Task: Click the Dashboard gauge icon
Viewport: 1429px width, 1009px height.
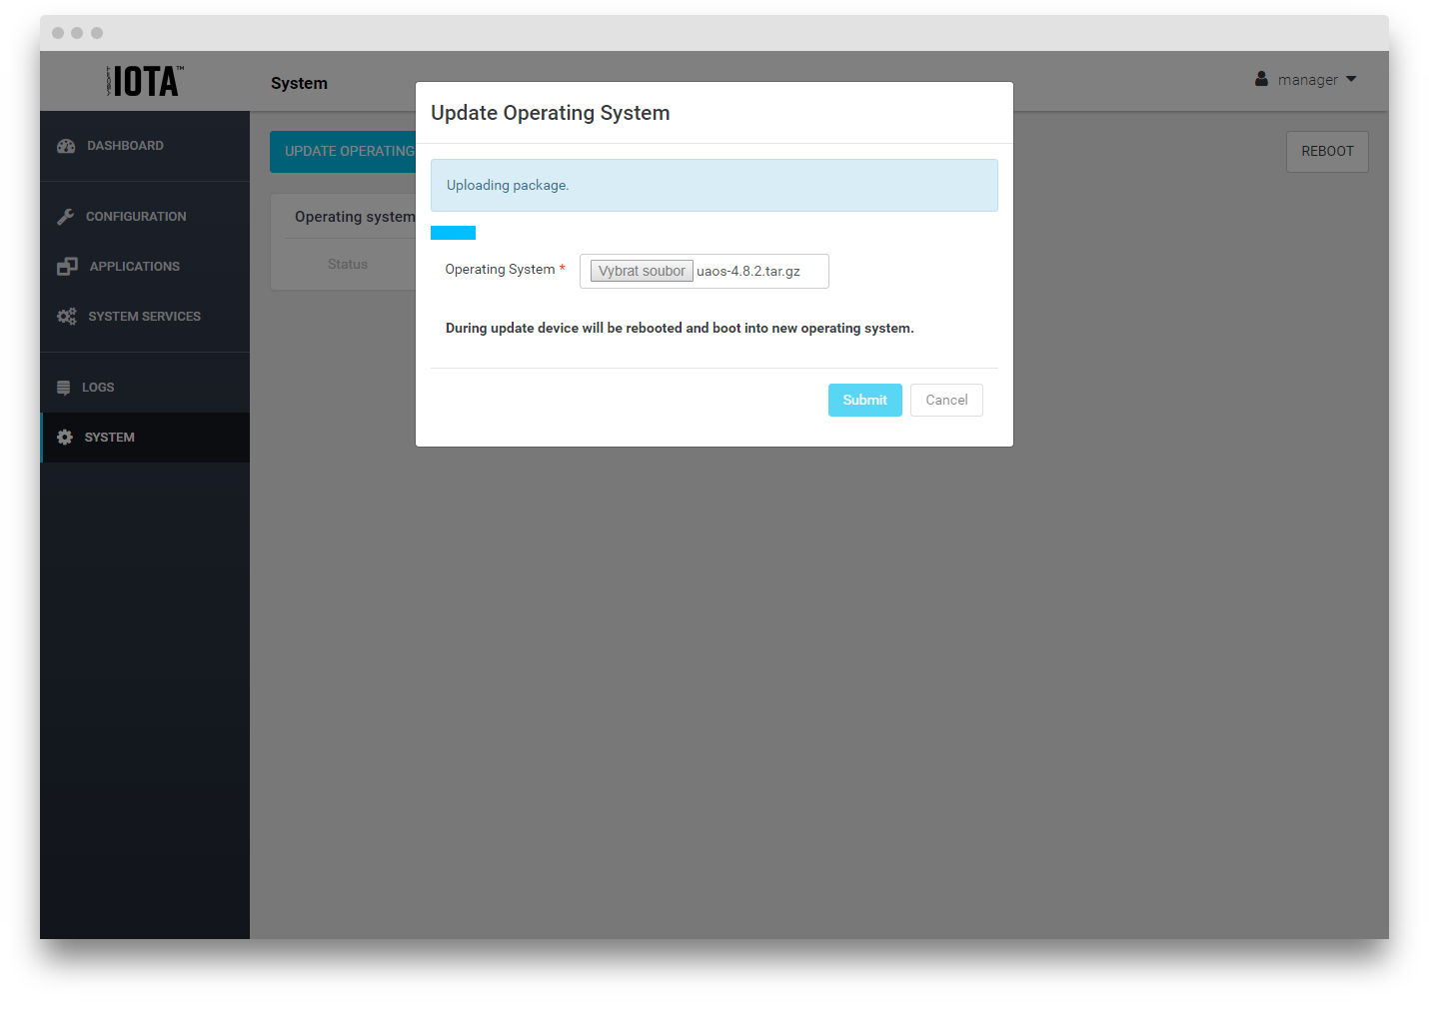Action: pyautogui.click(x=66, y=146)
